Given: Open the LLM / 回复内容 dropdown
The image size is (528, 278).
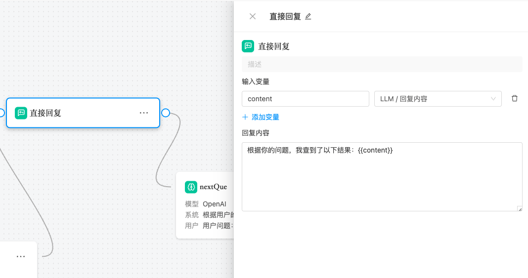Looking at the screenshot, I should [438, 99].
